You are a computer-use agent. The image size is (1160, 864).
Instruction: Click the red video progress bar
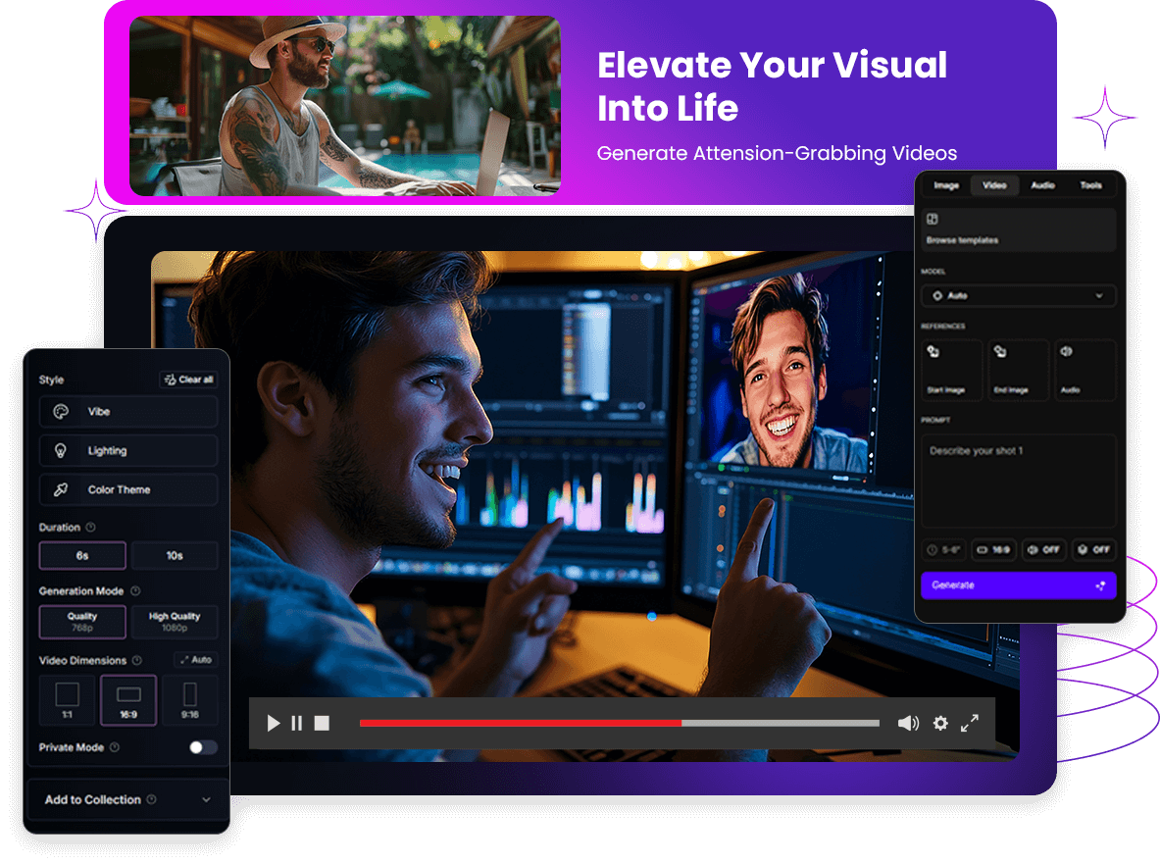point(520,724)
